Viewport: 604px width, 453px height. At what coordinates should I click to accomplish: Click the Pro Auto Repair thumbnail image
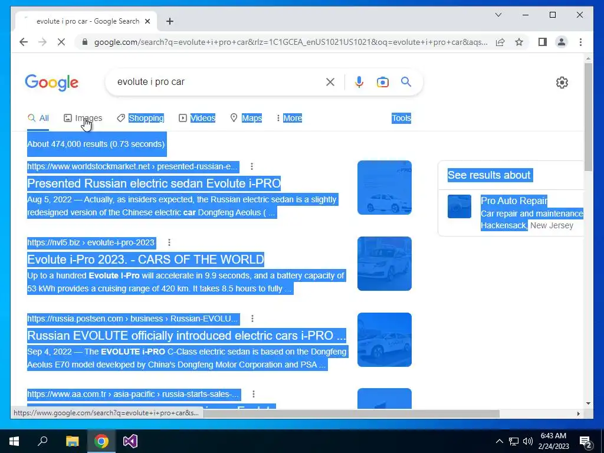click(459, 206)
